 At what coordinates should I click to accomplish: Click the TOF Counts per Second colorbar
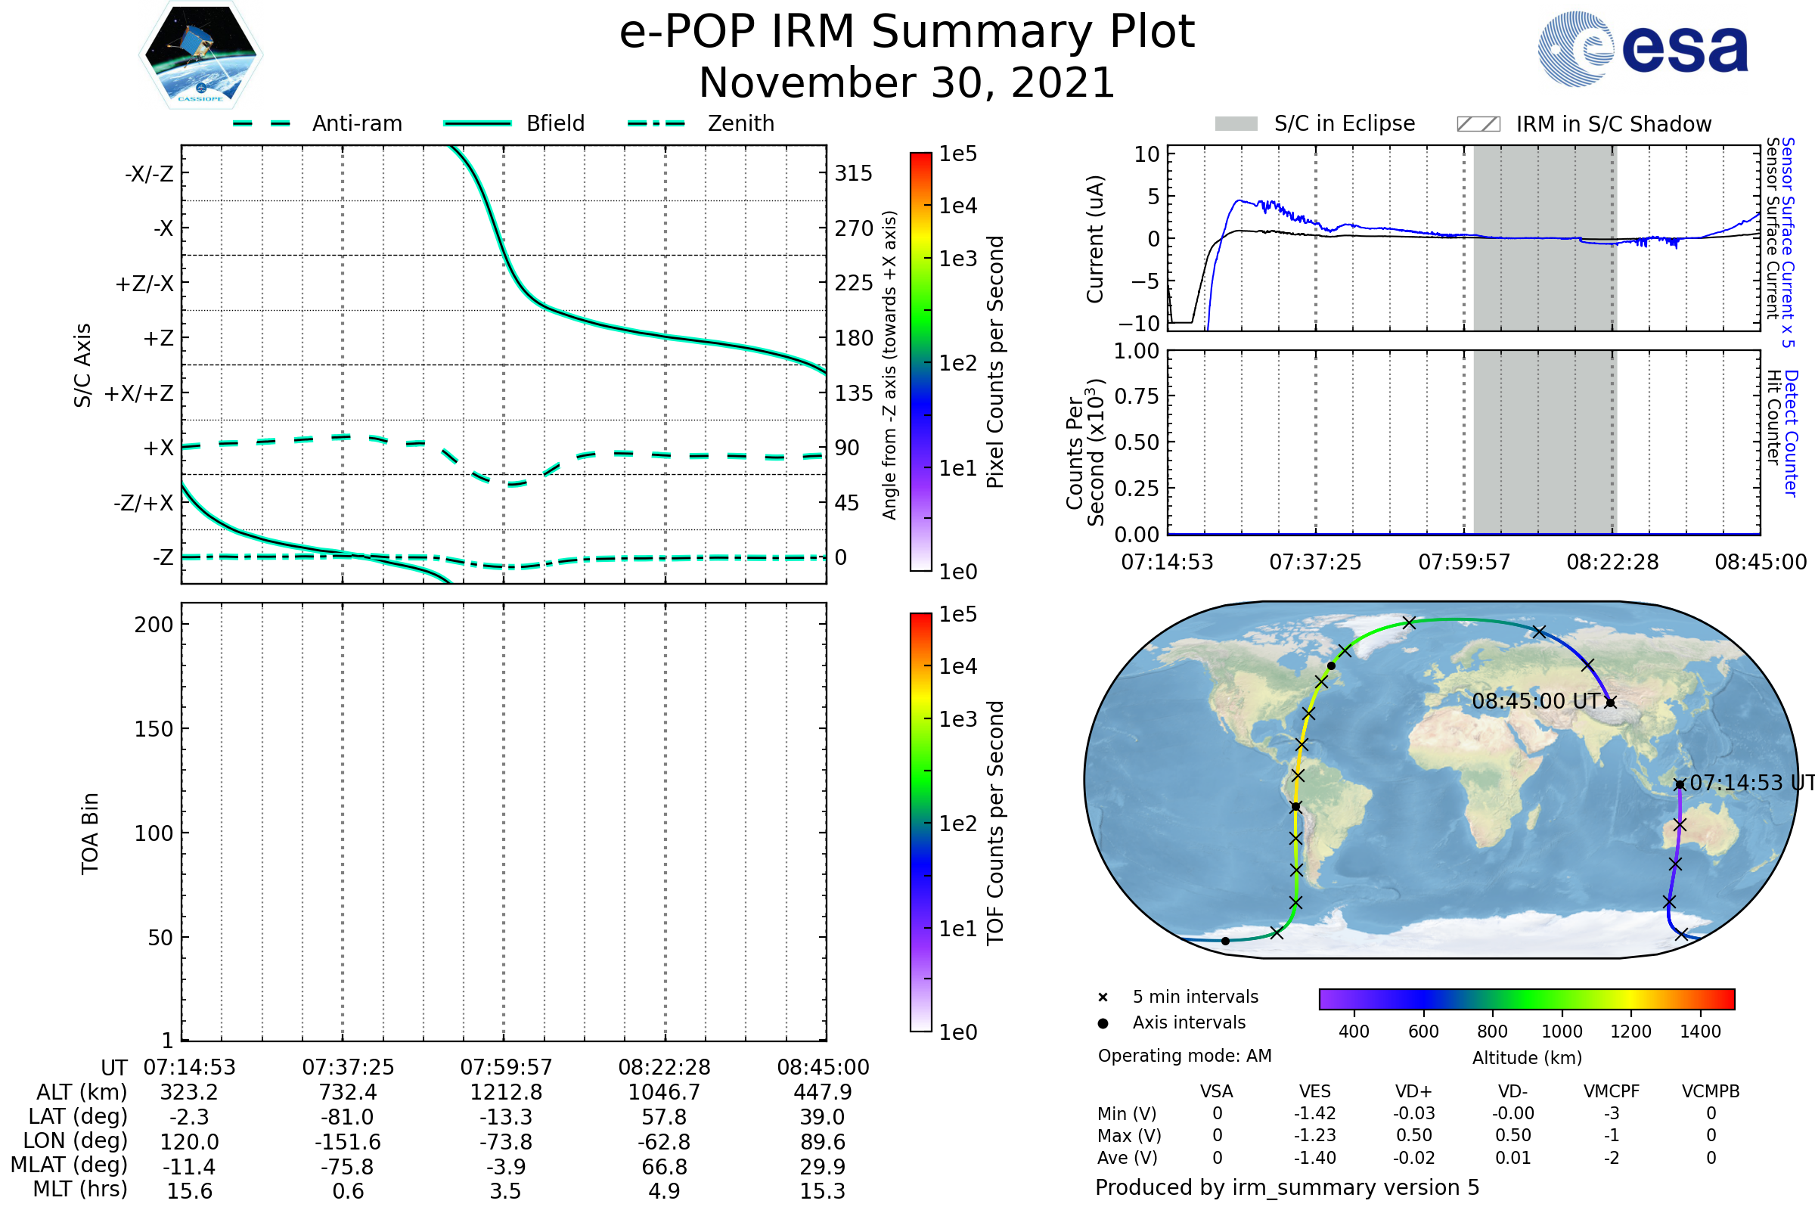point(920,822)
